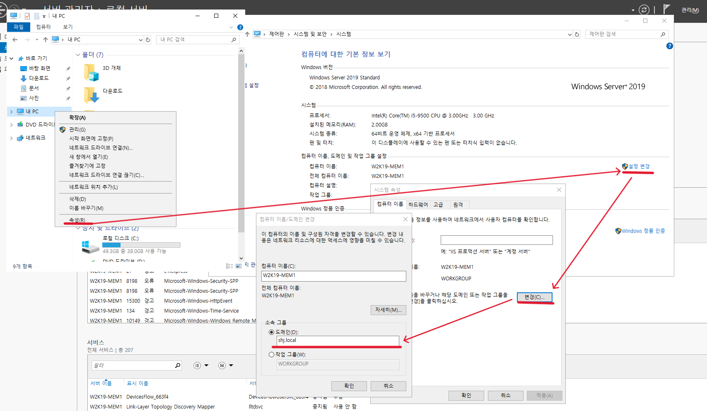Click the domain field containing shj.local

click(338, 341)
